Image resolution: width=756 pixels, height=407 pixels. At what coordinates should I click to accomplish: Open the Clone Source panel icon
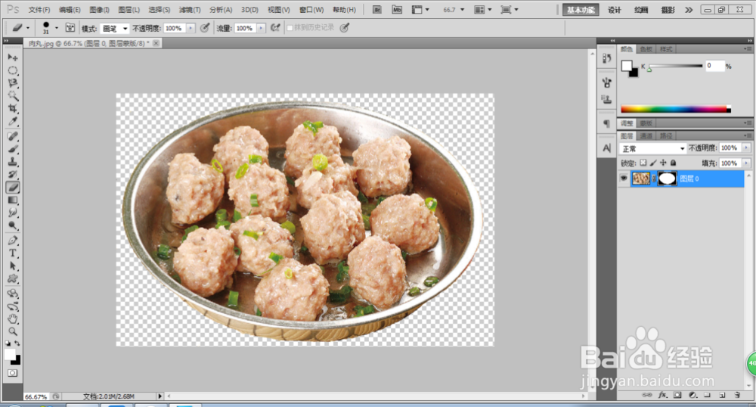[606, 99]
